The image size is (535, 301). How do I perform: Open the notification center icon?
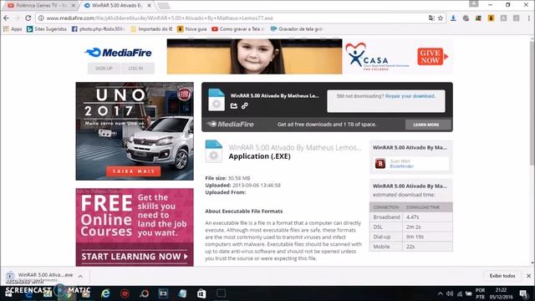click(x=523, y=293)
